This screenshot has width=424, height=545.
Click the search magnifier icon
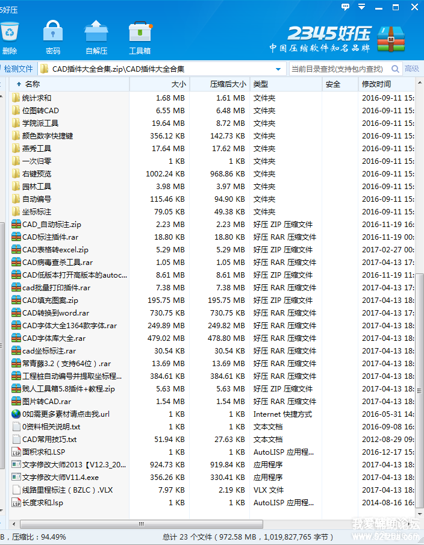[x=395, y=69]
